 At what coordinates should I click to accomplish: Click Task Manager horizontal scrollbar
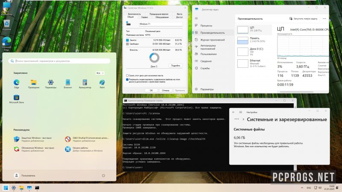click(297, 92)
